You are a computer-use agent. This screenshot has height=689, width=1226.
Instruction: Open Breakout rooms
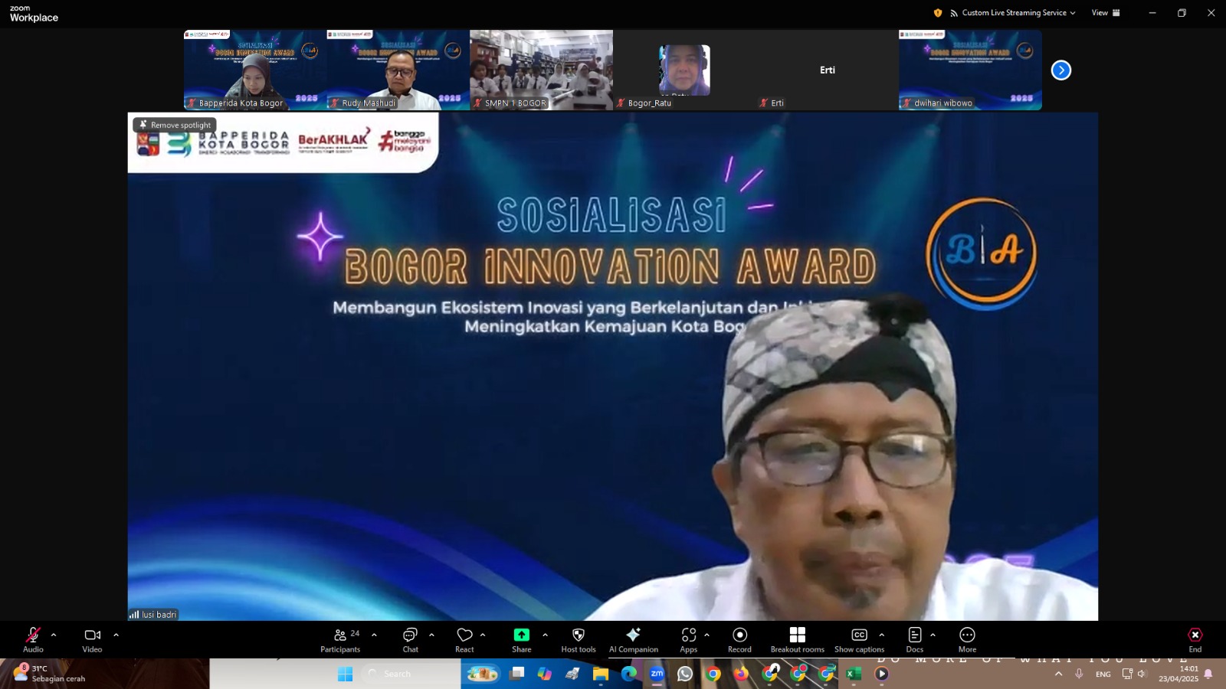(798, 640)
